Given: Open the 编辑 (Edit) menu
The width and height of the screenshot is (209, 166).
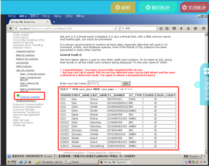Looking at the screenshot, I should (x=23, y=16).
